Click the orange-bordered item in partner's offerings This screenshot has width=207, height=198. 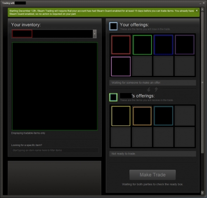(142, 116)
